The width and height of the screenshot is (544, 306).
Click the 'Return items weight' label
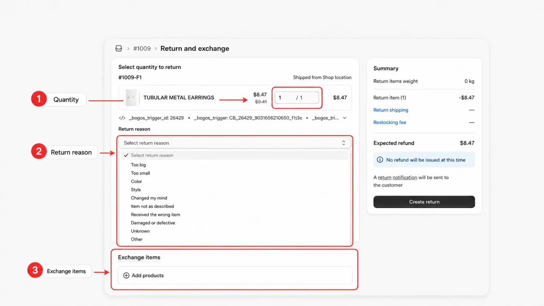click(x=395, y=81)
